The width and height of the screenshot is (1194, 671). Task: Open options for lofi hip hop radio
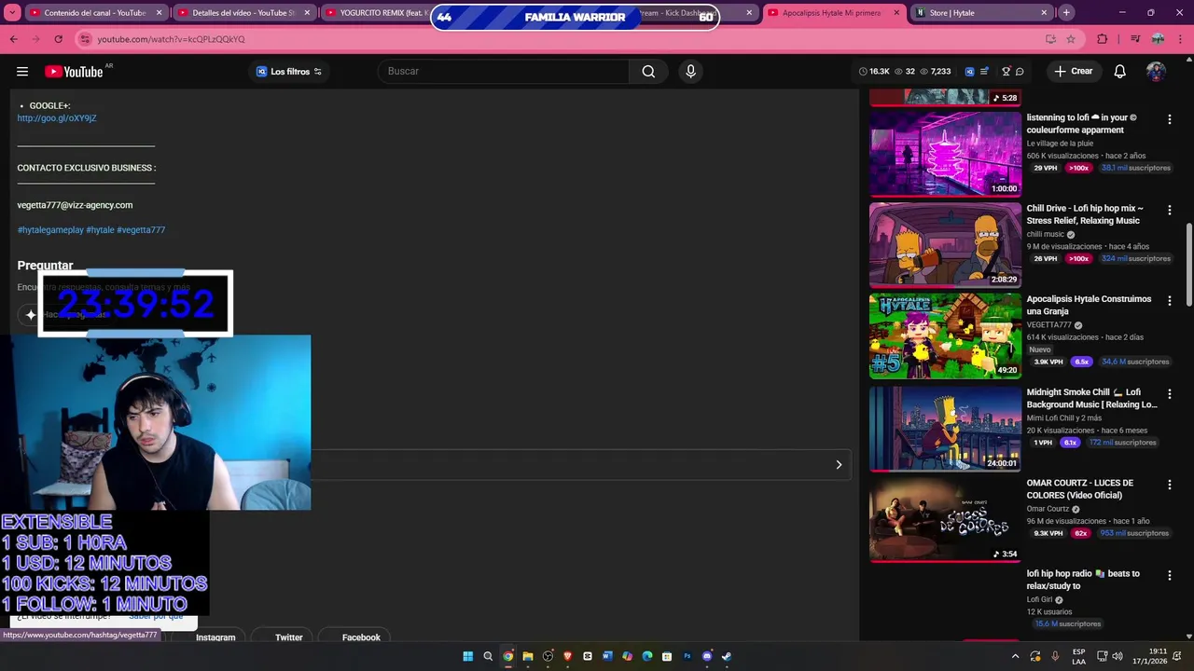(1170, 575)
